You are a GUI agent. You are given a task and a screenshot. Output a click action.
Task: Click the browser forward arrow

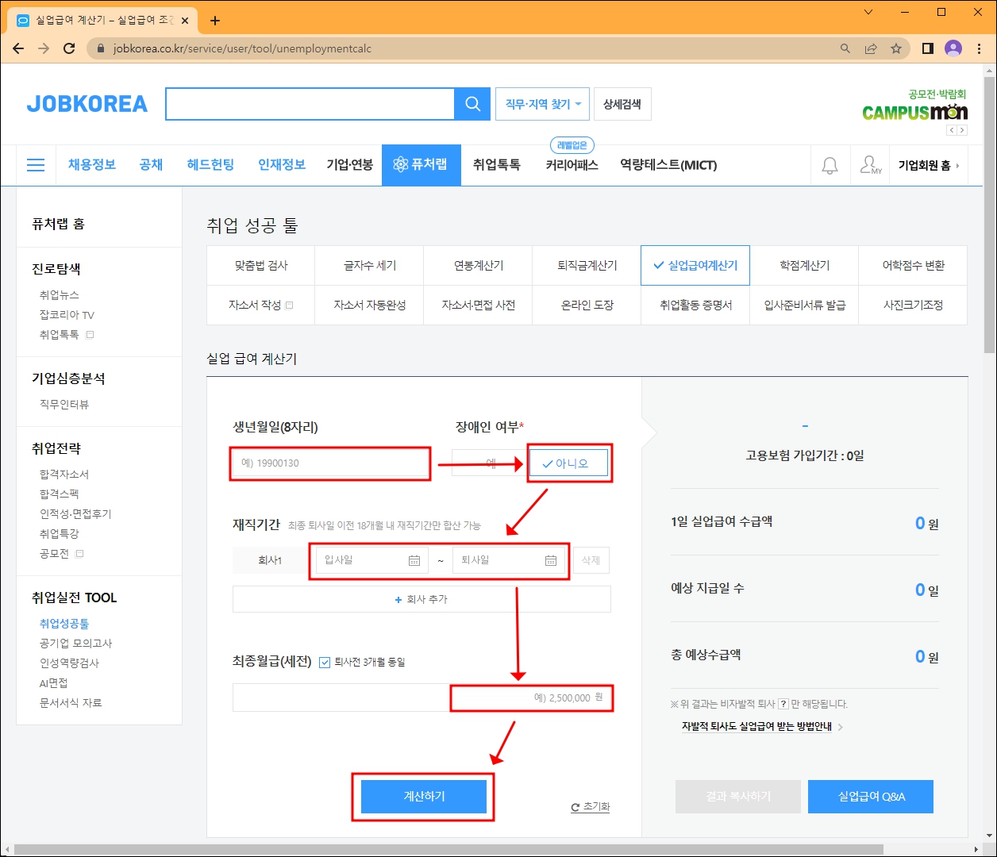click(x=44, y=48)
